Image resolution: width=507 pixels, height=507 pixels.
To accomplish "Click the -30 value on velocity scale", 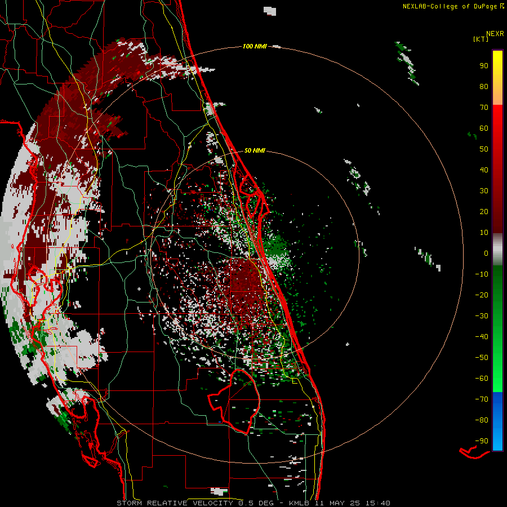I will pyautogui.click(x=482, y=316).
